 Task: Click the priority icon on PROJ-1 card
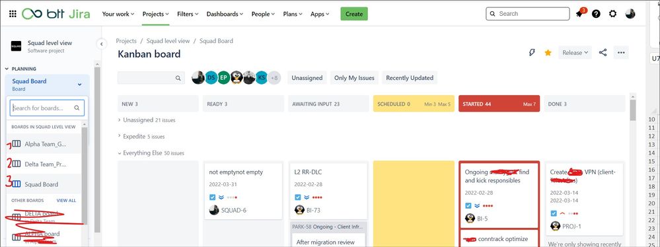coord(562,213)
